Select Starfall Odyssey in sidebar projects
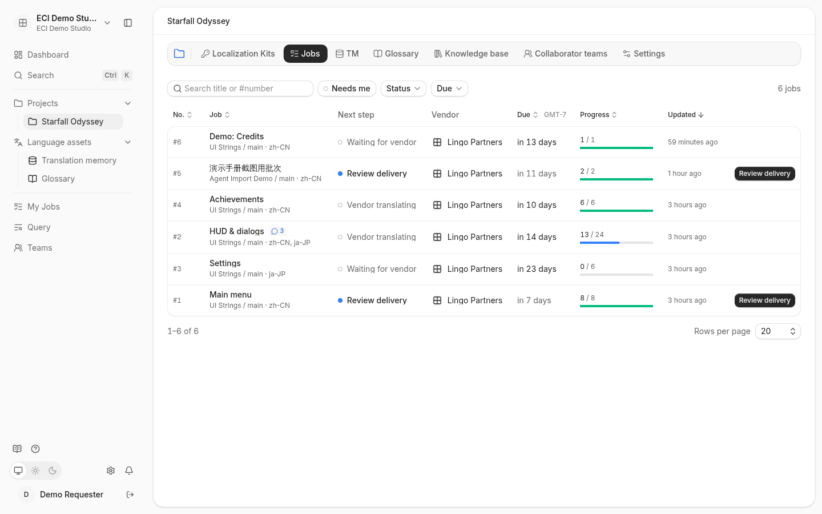The image size is (822, 514). point(73,122)
